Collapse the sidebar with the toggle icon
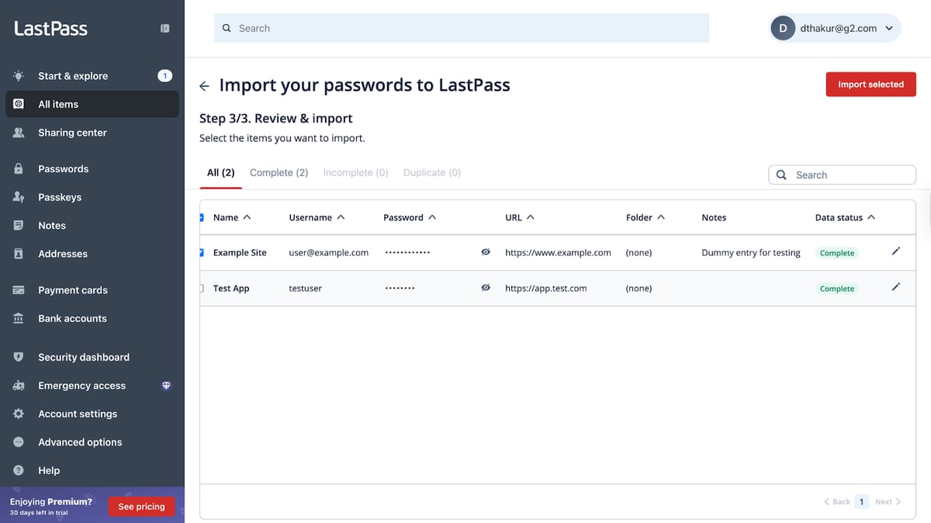 tap(164, 28)
